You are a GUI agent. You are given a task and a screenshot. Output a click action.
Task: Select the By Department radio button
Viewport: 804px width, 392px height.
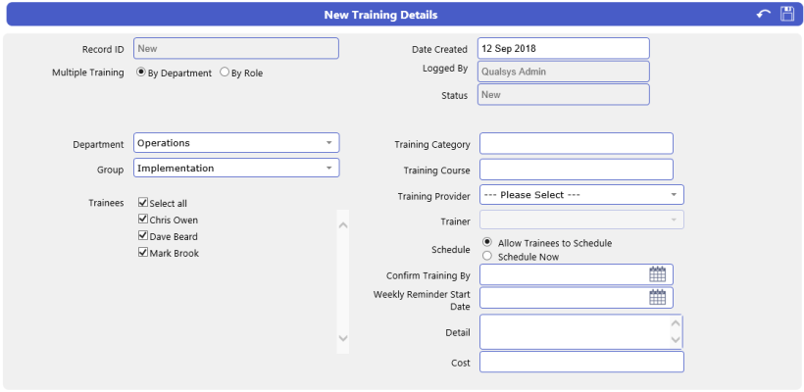[140, 73]
